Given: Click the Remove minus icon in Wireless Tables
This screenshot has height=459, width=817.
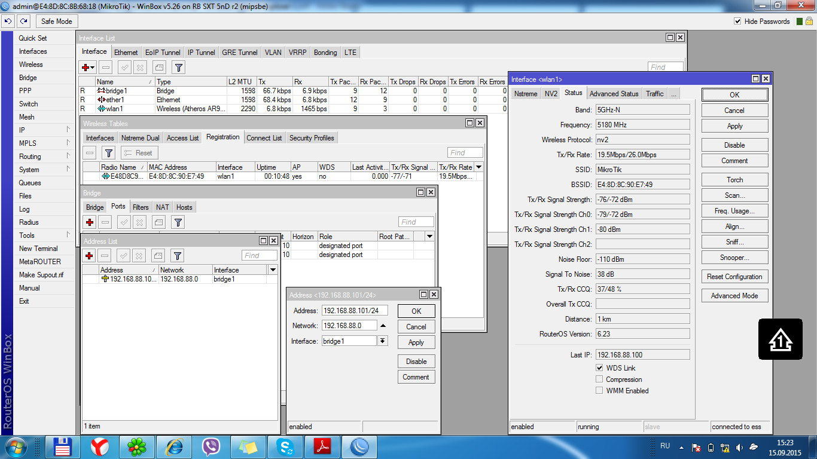Looking at the screenshot, I should [90, 152].
